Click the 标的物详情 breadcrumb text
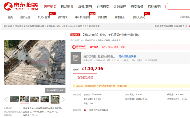 click(x=94, y=26)
